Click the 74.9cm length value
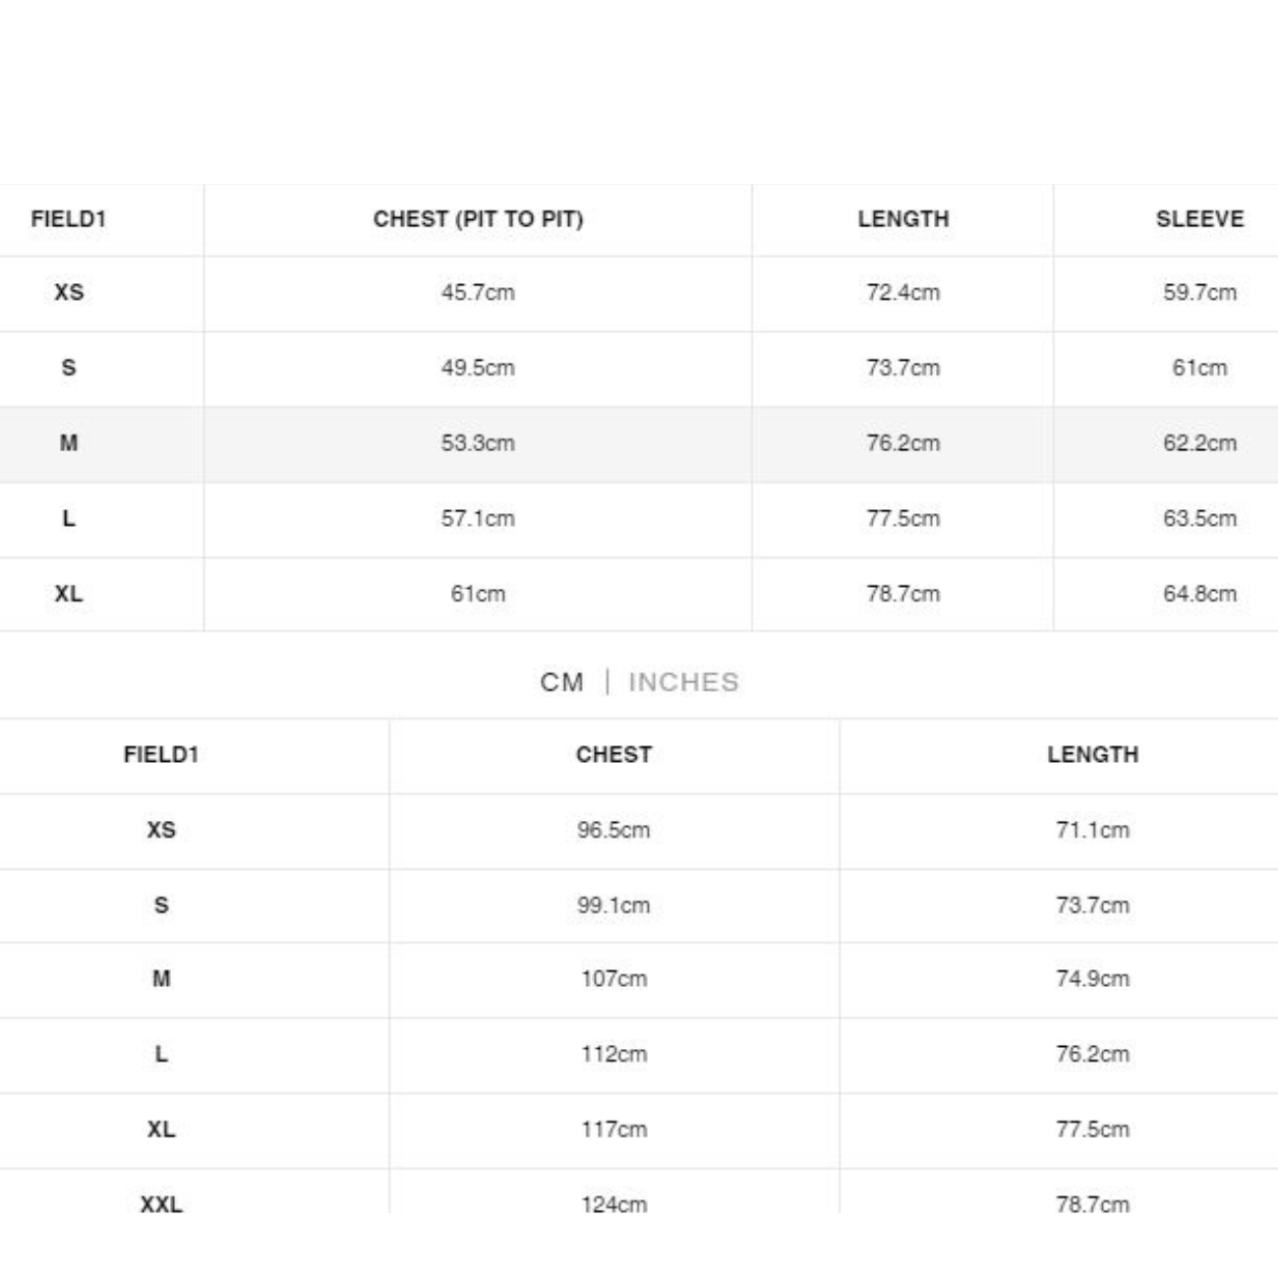The height and width of the screenshot is (1278, 1278). (1093, 979)
